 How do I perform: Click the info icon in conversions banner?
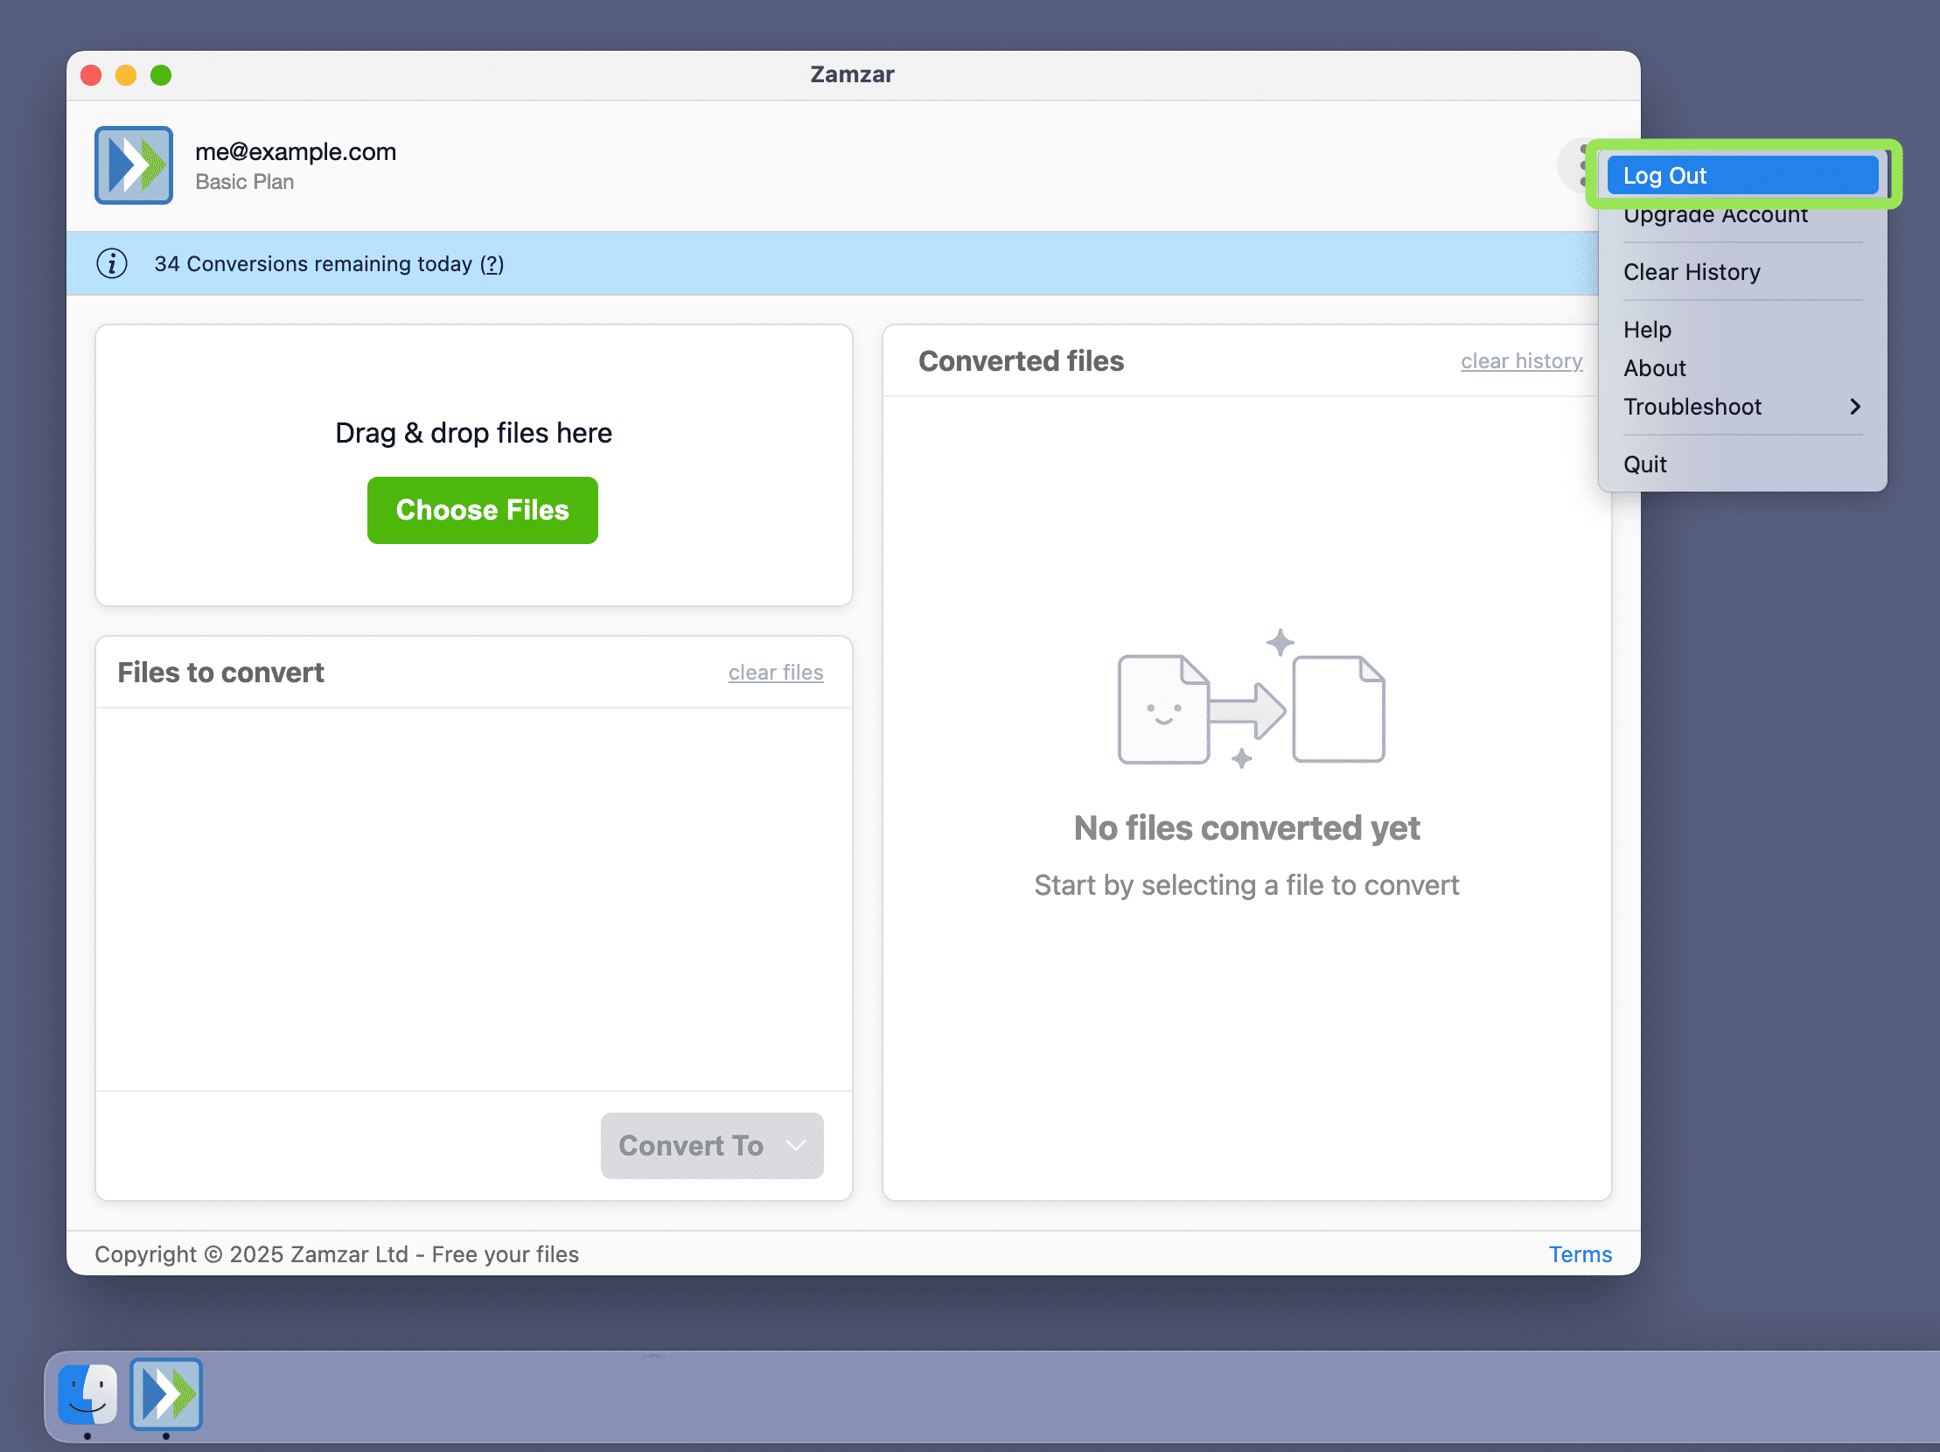click(x=111, y=263)
